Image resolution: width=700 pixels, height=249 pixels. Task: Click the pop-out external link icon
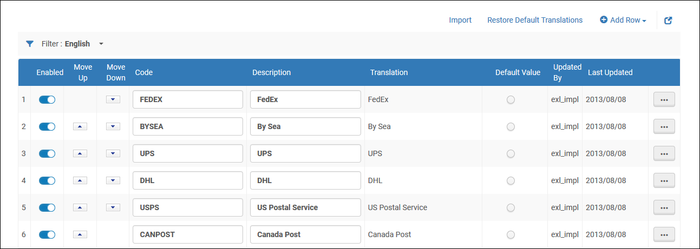[x=668, y=21]
